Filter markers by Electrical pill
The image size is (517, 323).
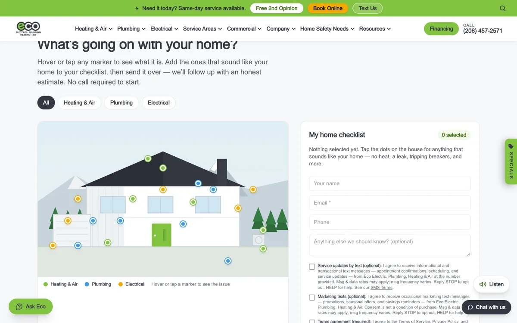159,102
